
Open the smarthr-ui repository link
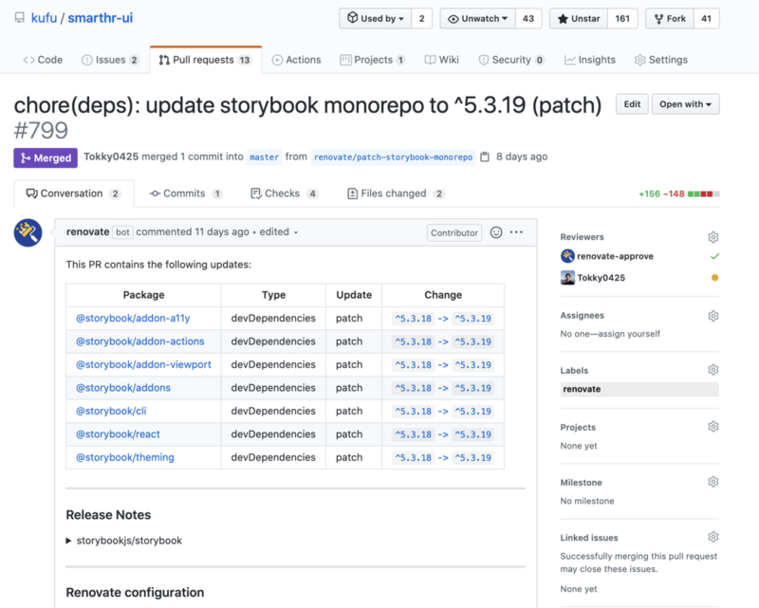tap(101, 18)
